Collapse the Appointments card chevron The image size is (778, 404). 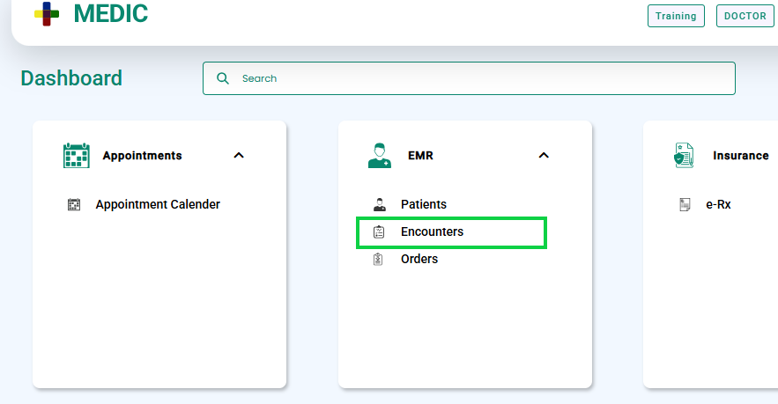click(239, 155)
